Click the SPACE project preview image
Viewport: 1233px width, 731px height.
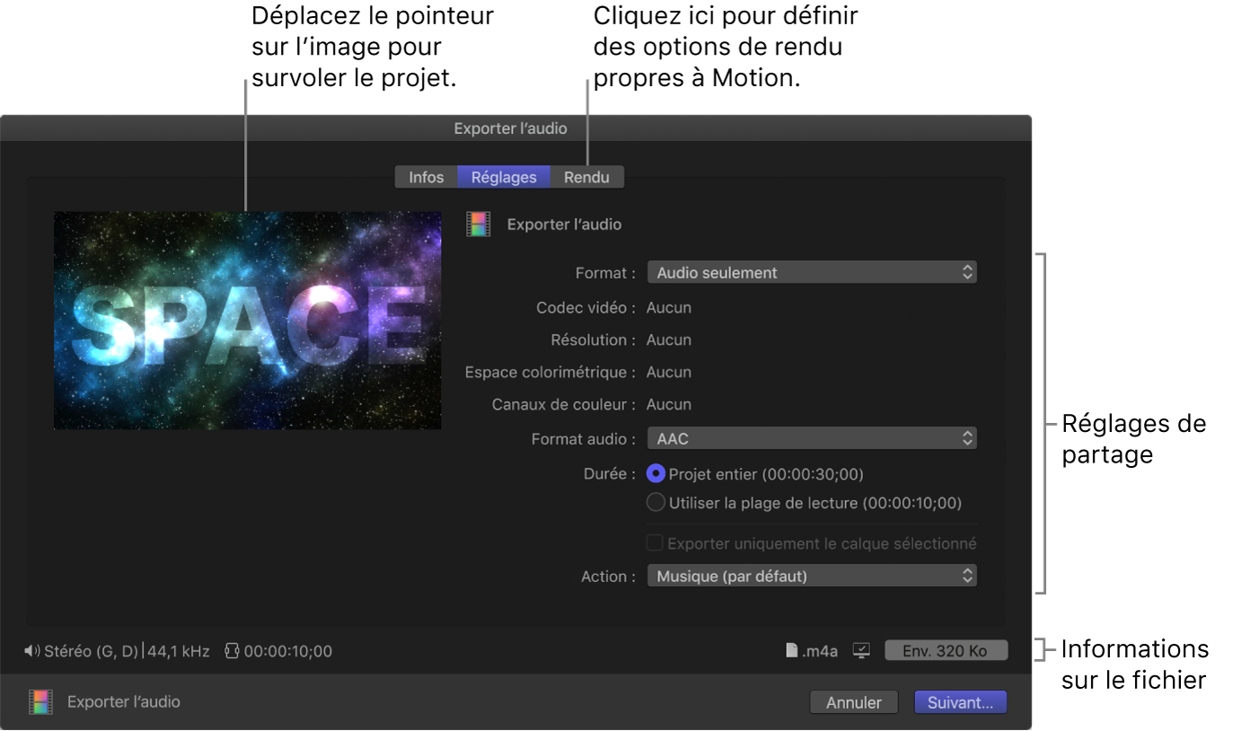pos(247,320)
